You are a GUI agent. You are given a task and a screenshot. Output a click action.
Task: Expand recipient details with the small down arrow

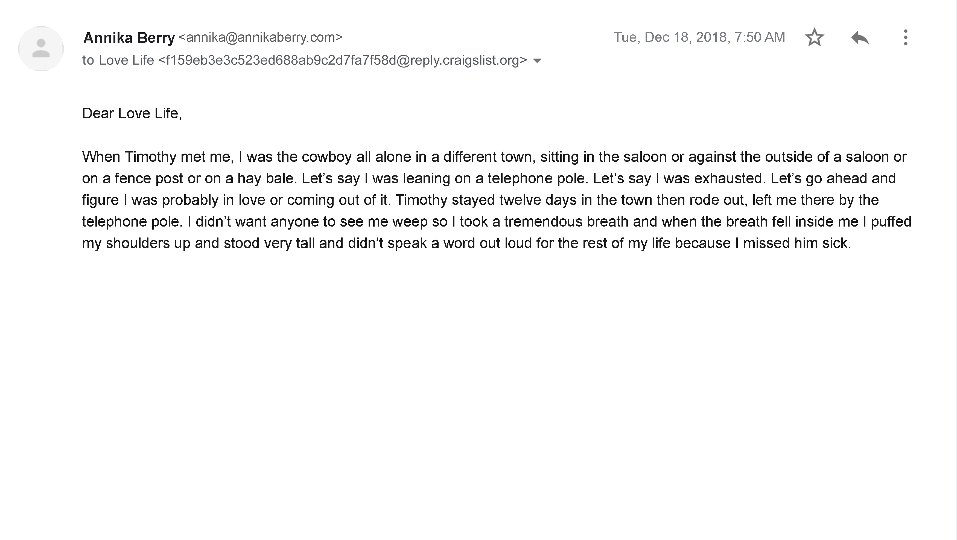click(x=537, y=61)
